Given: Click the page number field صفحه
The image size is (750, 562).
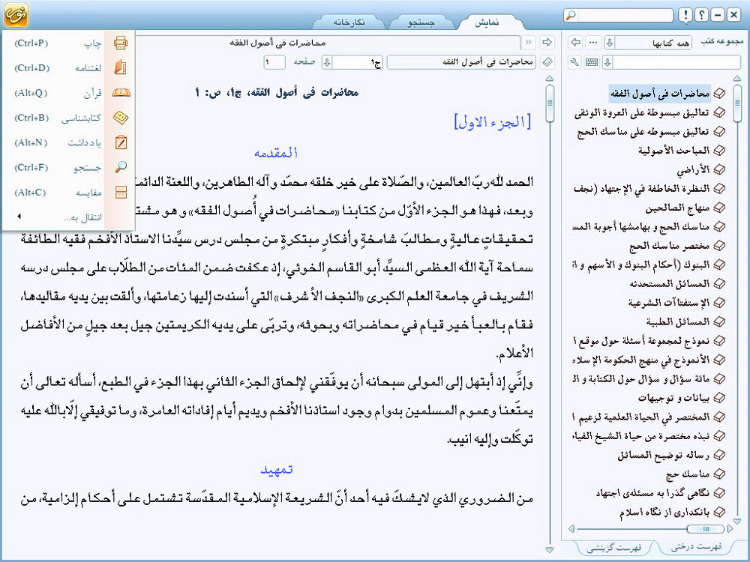Looking at the screenshot, I should pyautogui.click(x=274, y=62).
